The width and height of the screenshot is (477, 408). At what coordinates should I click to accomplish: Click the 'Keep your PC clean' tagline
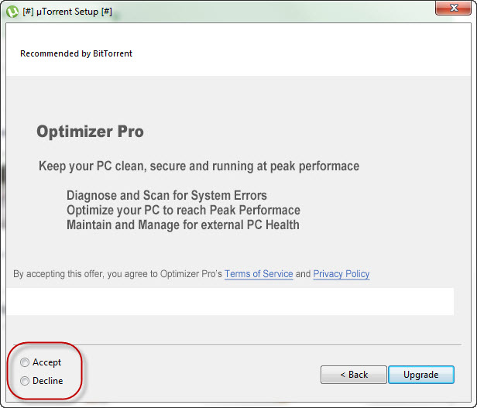pos(199,166)
